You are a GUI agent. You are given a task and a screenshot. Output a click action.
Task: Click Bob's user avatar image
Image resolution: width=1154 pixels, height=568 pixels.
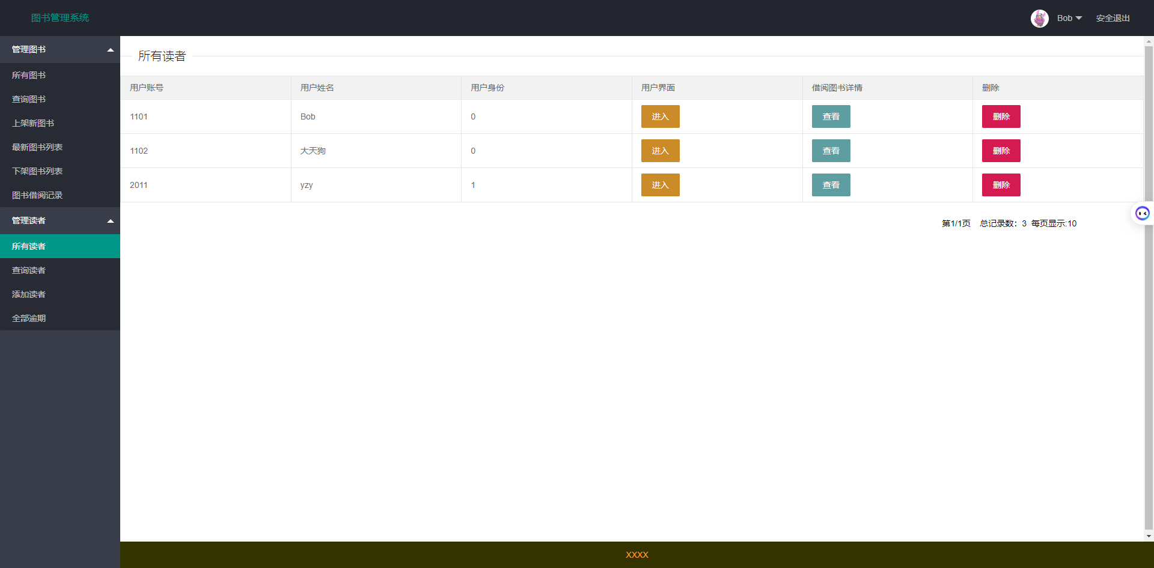pos(1039,18)
